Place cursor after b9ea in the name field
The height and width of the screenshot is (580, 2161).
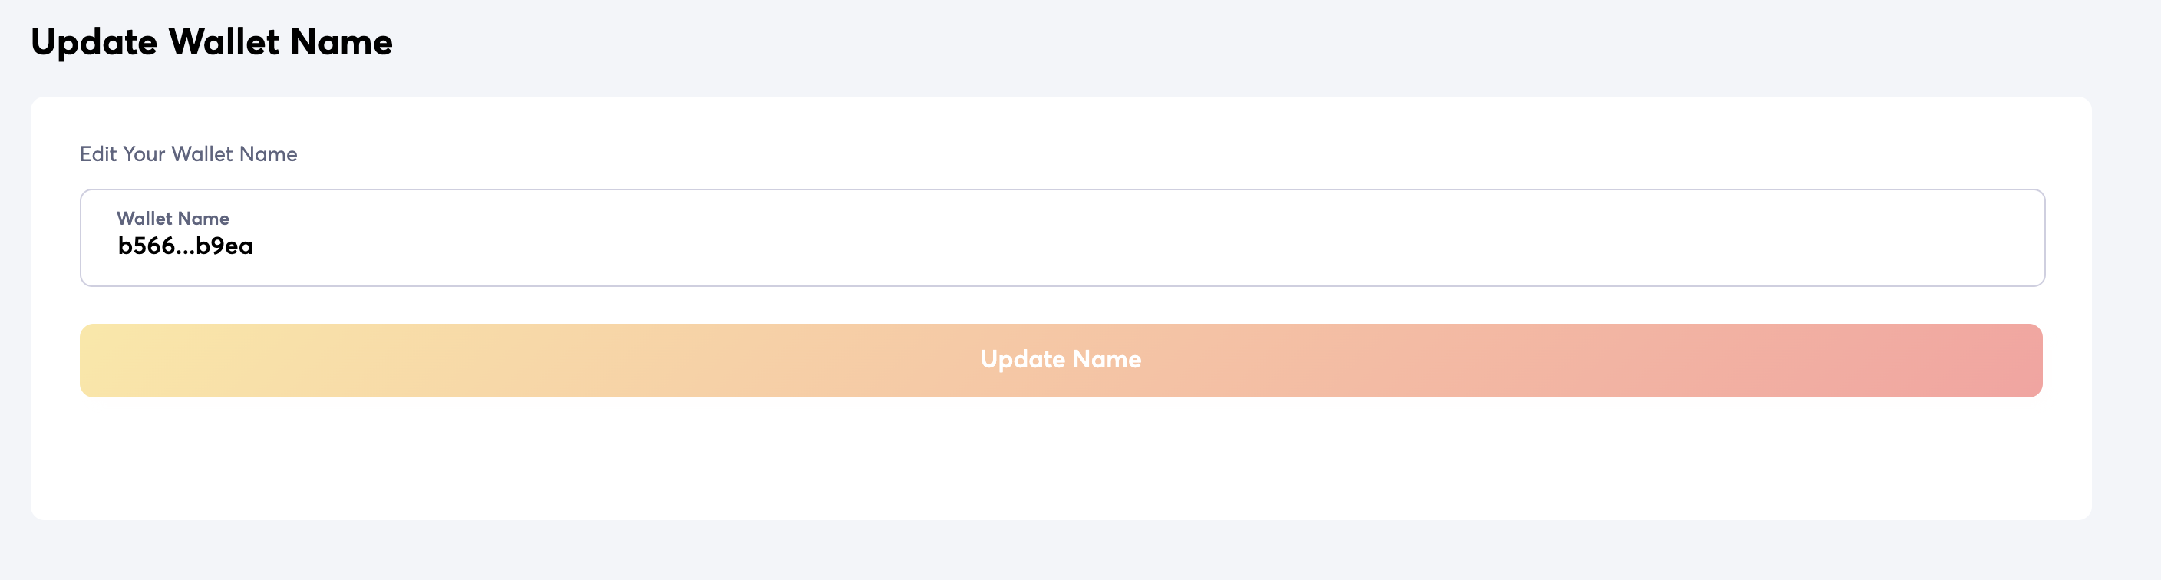[254, 246]
